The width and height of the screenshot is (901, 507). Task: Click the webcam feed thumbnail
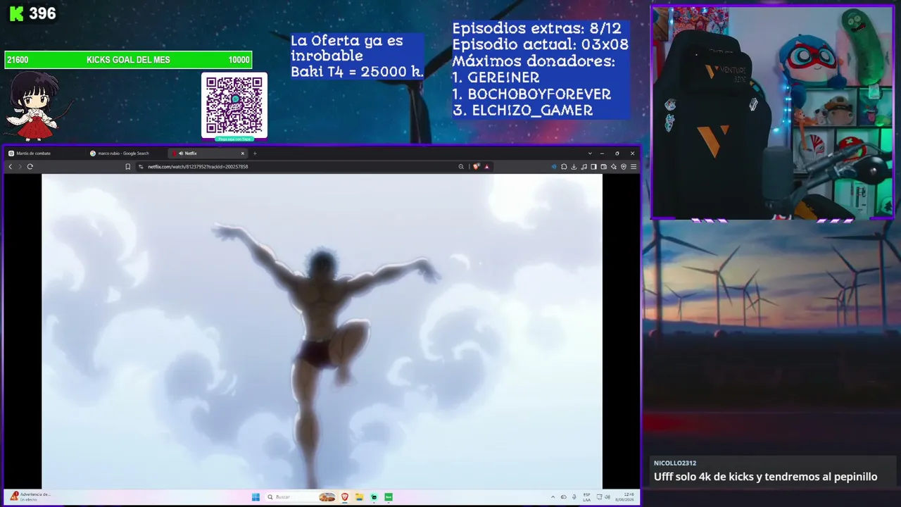772,113
